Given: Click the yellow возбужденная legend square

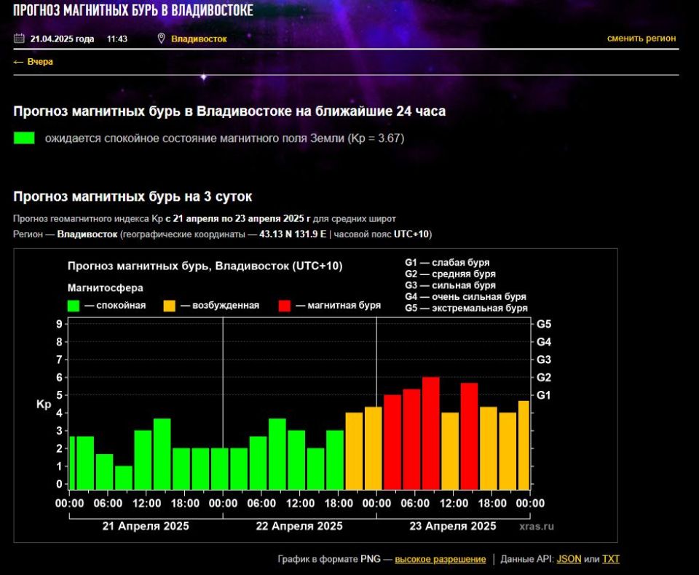Looking at the screenshot, I should (x=169, y=306).
